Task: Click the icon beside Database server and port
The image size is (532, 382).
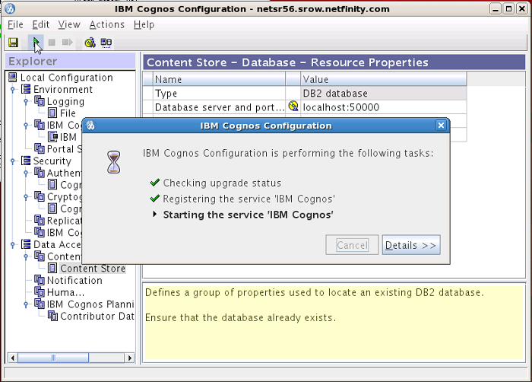Action: (x=293, y=107)
